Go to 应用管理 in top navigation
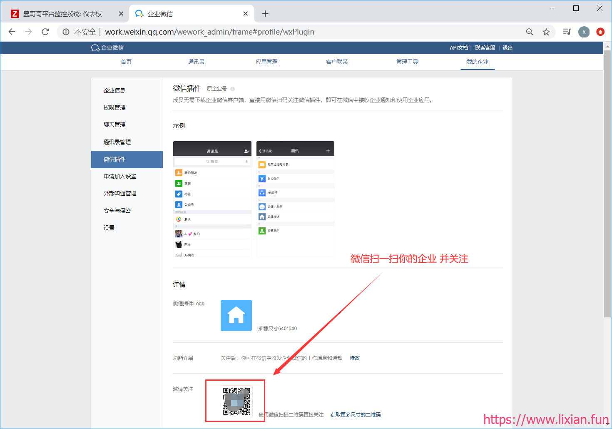Image resolution: width=612 pixels, height=429 pixels. tap(266, 62)
